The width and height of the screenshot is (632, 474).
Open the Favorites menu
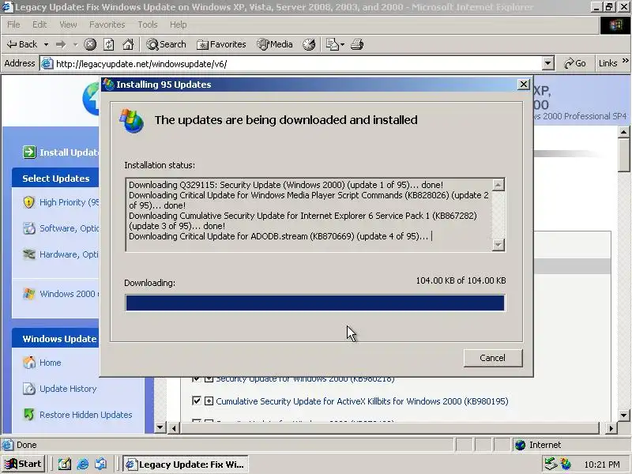pos(107,24)
